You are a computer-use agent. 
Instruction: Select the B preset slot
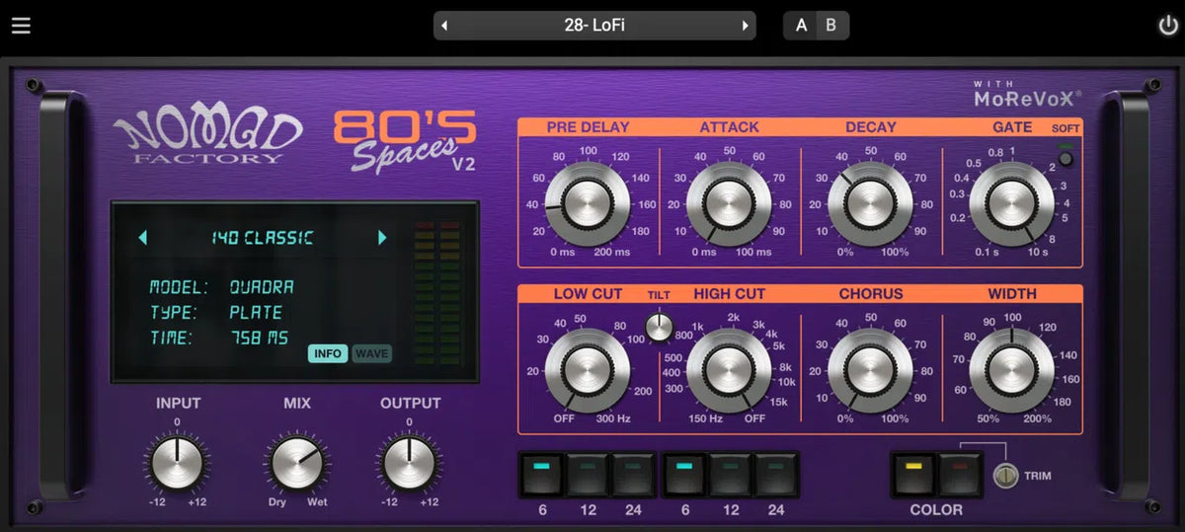pos(831,26)
